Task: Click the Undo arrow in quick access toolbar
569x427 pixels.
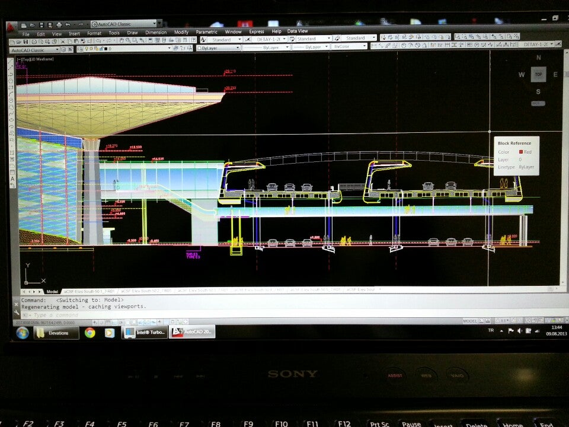Action: 68,25
